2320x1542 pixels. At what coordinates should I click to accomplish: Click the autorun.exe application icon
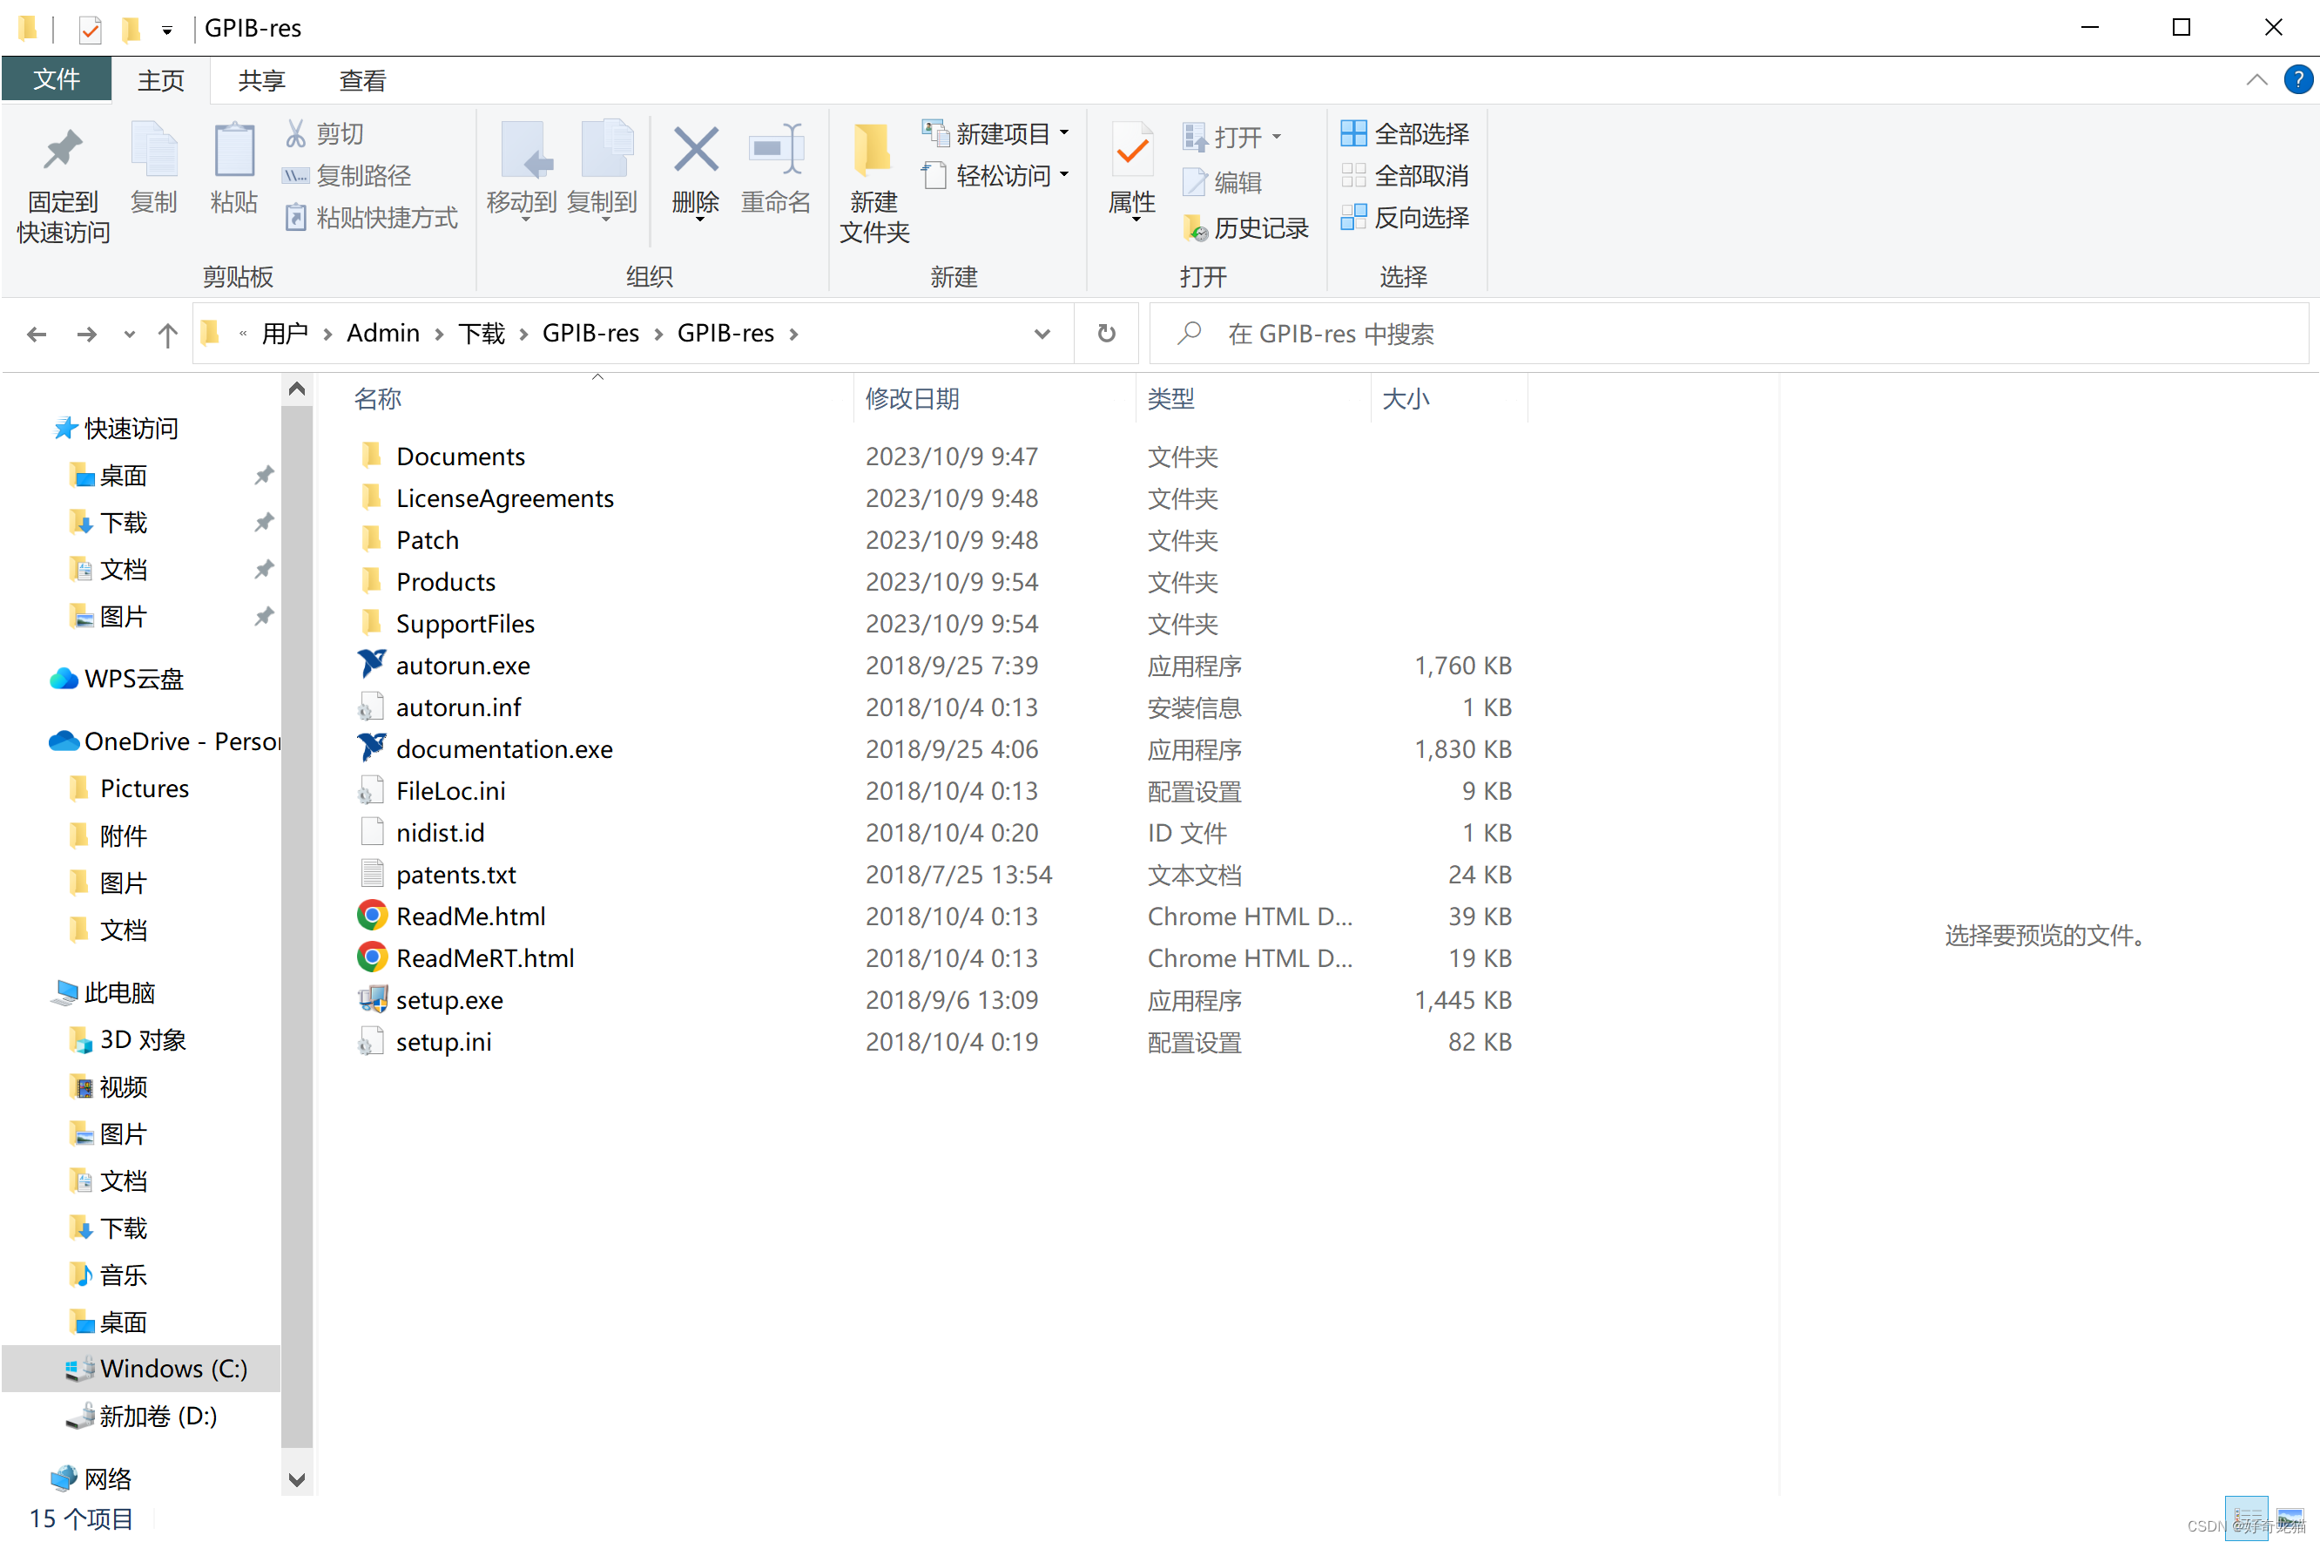372,665
